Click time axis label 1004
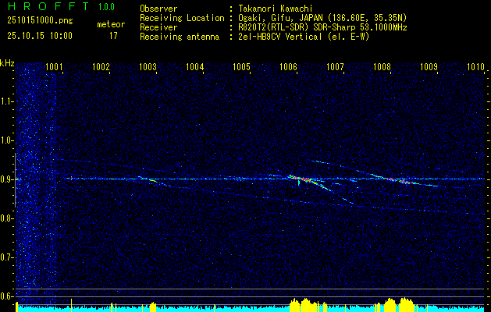The height and width of the screenshot is (312, 491). pos(194,67)
